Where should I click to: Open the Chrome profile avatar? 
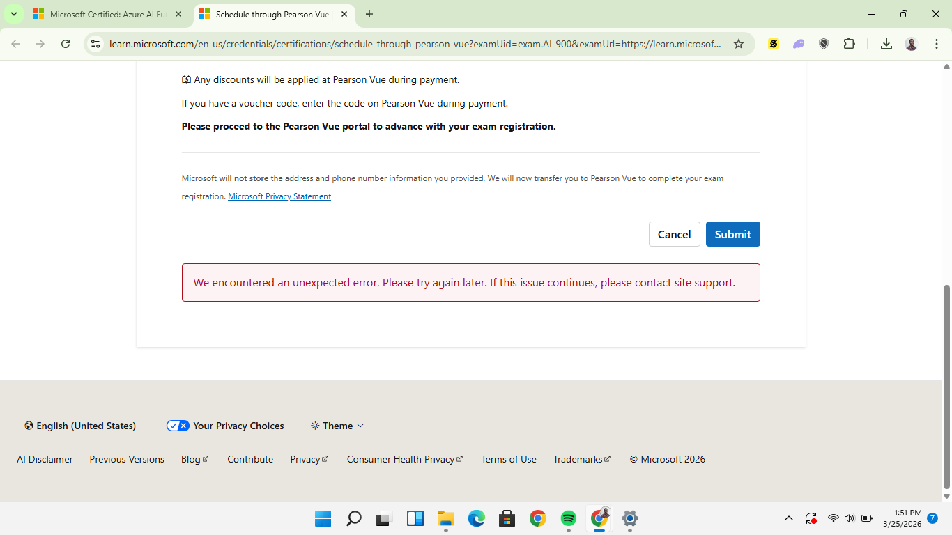click(x=912, y=44)
